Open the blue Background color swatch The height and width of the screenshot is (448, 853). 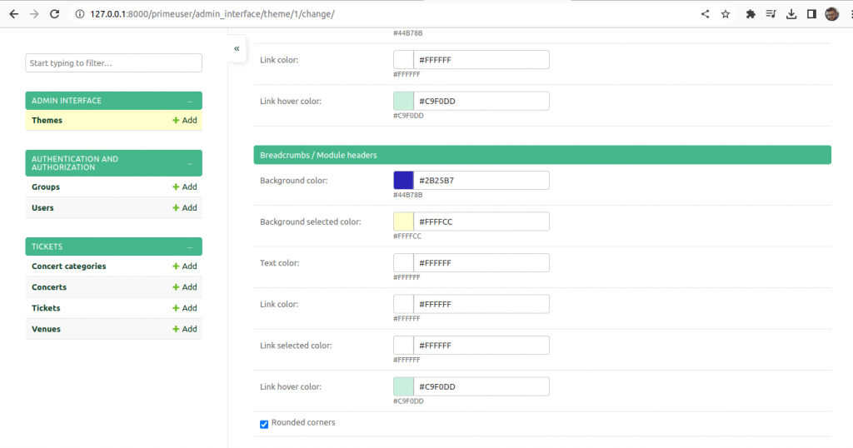[403, 181]
